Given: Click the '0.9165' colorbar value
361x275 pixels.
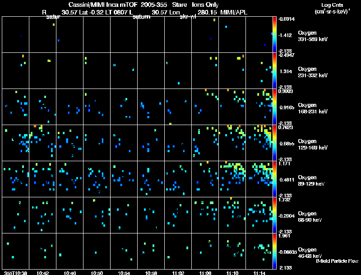Looking at the screenshot, I should click(287, 107).
